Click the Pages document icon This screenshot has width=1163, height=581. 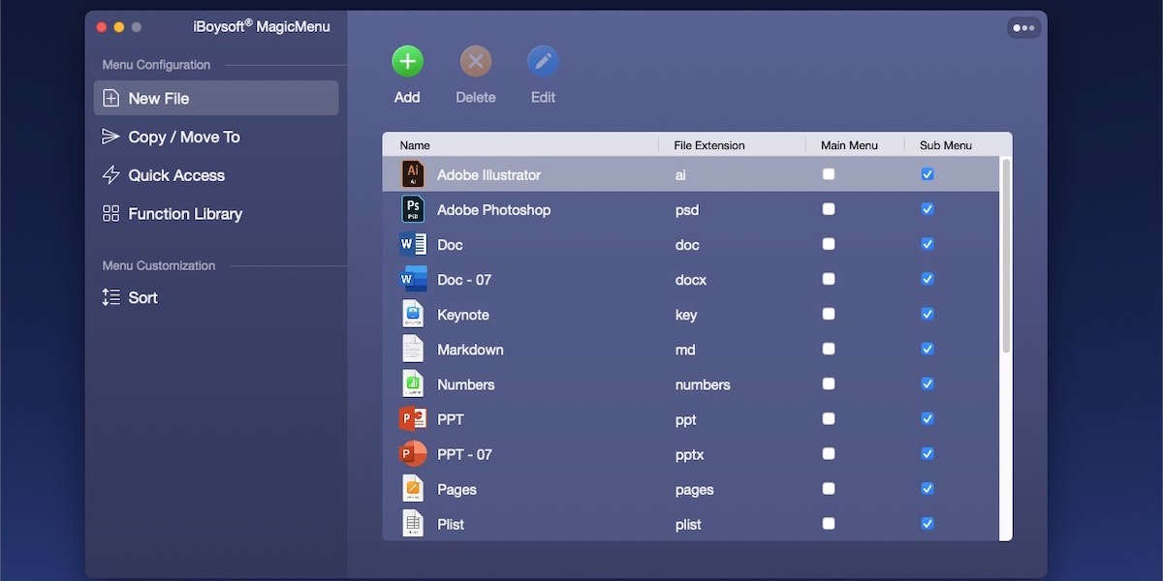(412, 488)
